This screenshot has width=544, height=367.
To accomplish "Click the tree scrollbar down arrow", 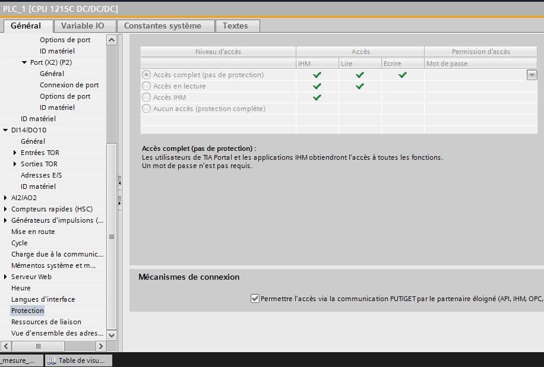I will (112, 336).
